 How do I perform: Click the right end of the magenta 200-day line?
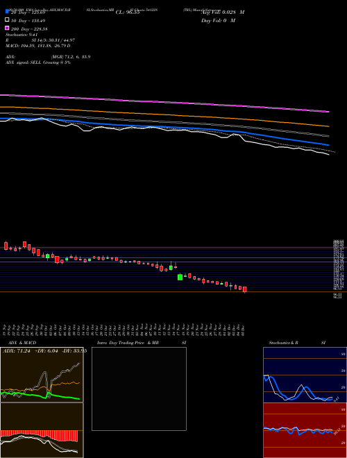328,111
